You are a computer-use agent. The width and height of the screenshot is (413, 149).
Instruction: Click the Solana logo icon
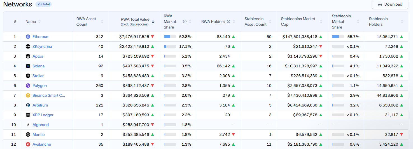point(28,66)
